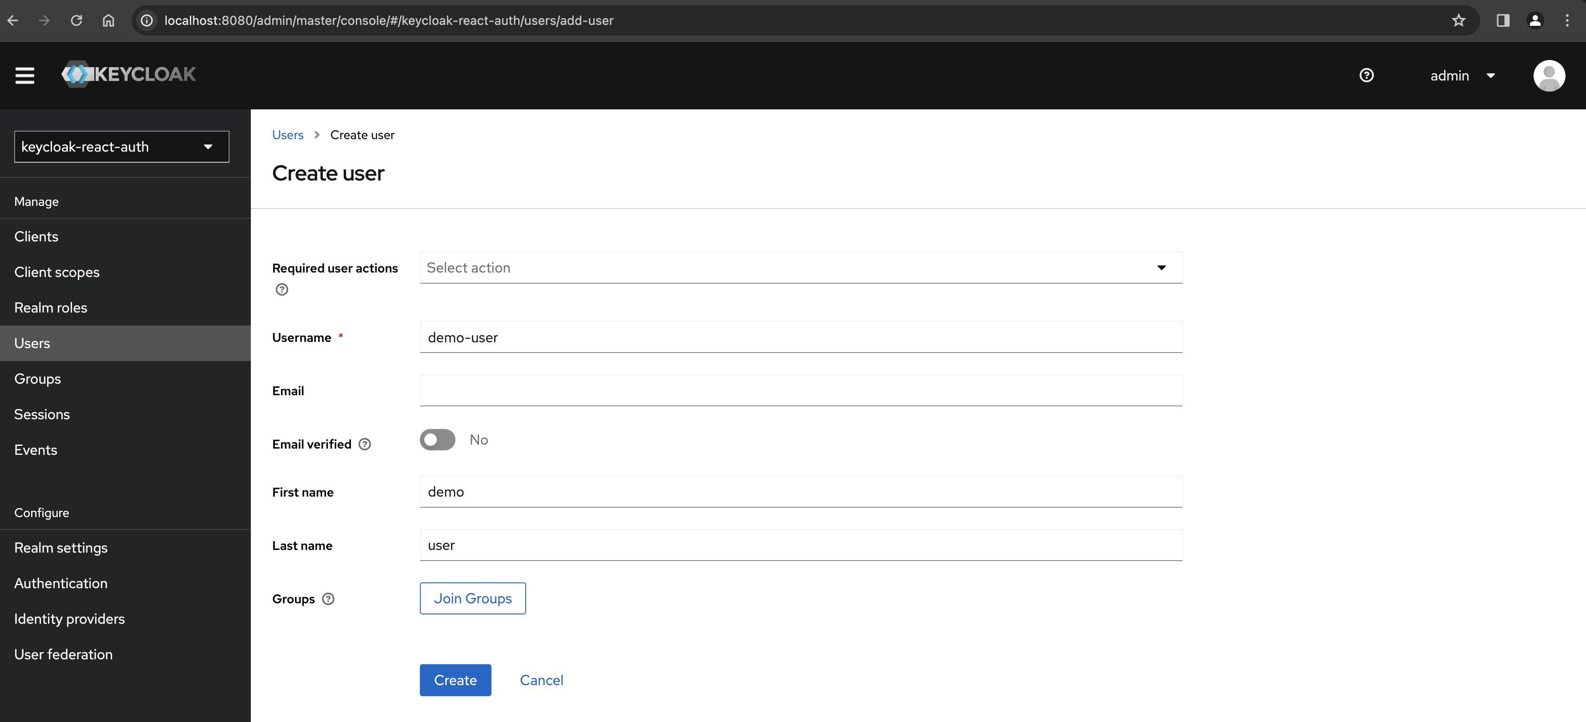
Task: Toggle the Email verified switch
Action: click(x=437, y=440)
